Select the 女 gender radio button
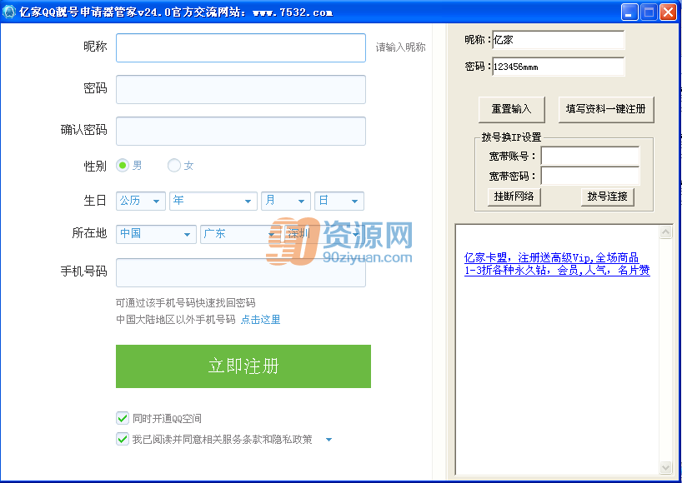 point(174,166)
